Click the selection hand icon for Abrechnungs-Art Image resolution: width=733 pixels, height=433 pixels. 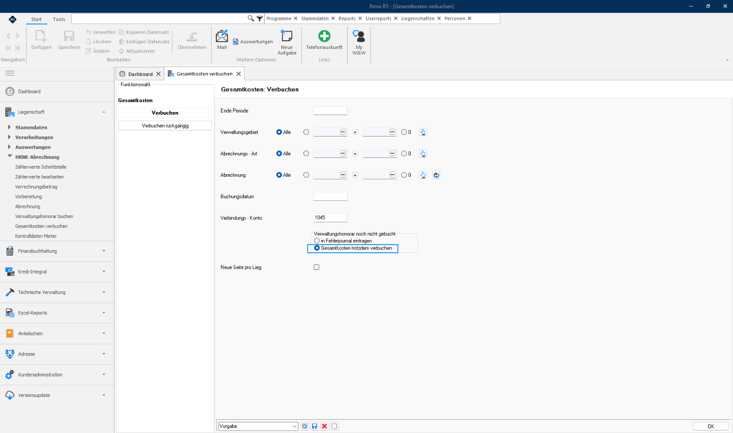423,153
